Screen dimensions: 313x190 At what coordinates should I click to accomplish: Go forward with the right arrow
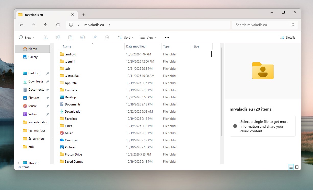[x=33, y=25]
